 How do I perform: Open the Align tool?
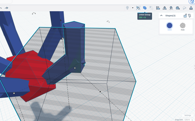[158, 8]
